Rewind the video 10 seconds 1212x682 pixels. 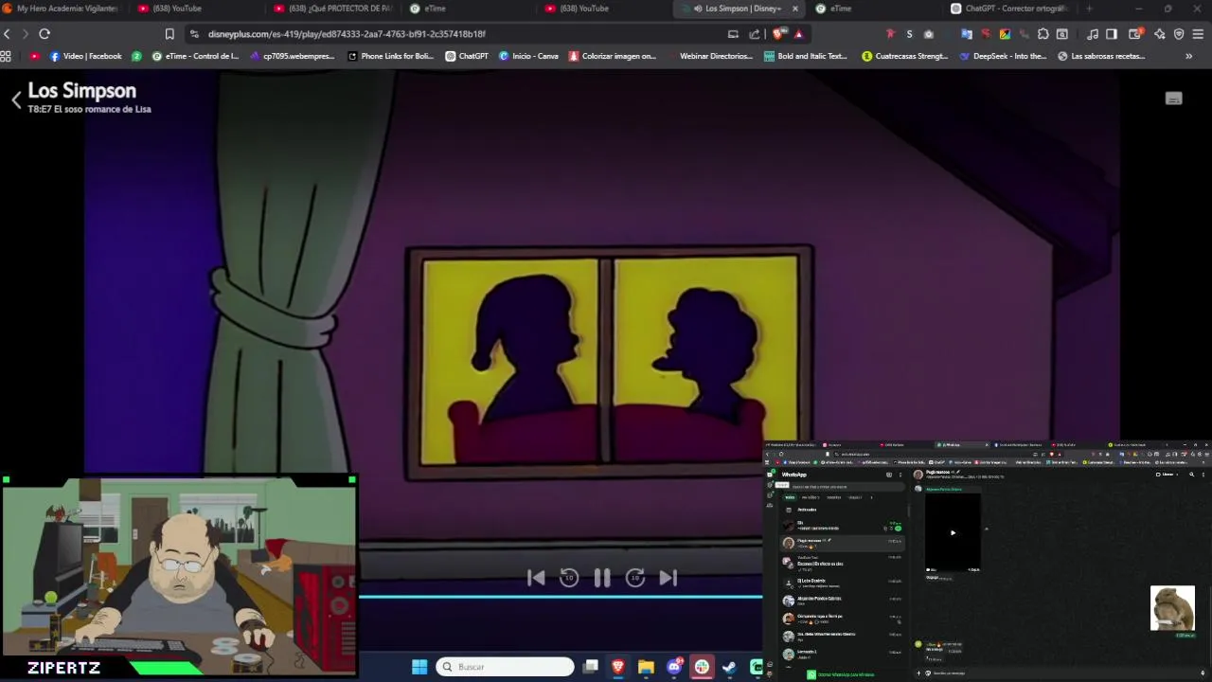tap(568, 578)
